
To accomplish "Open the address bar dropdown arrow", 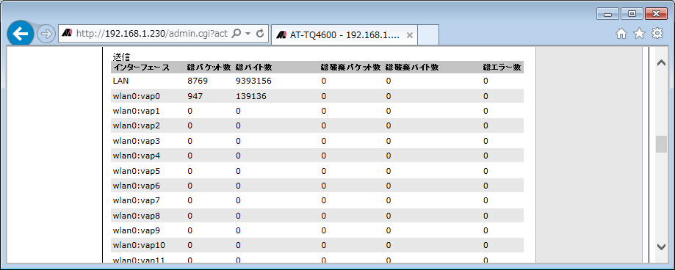I will coord(248,34).
